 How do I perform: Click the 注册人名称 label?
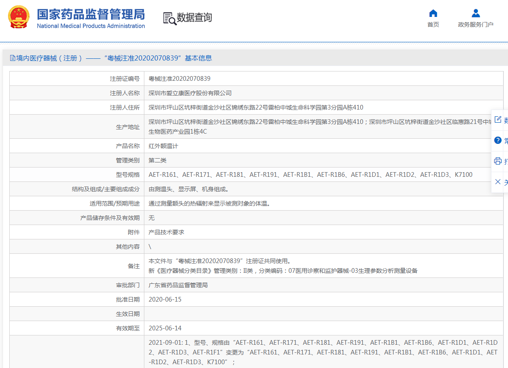click(124, 93)
